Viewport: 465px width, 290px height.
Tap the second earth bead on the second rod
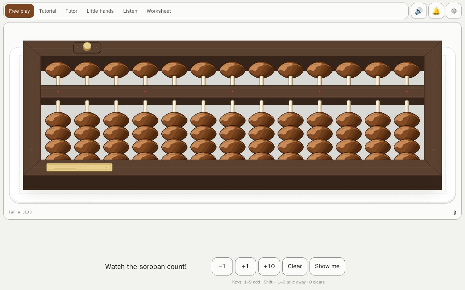click(x=87, y=133)
